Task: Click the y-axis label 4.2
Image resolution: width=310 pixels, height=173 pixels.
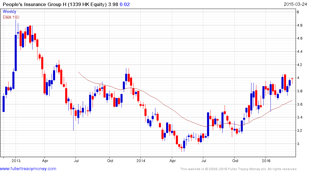Action: click(300, 65)
